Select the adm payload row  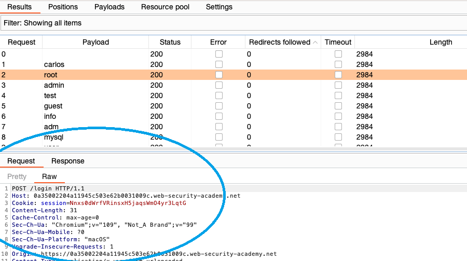233,127
